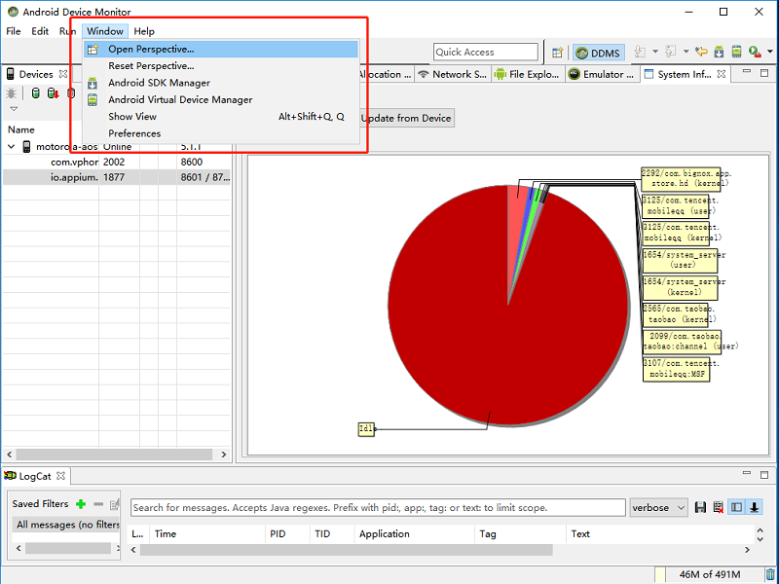
Task: Open dropdown arrow beside the run icon
Action: click(x=770, y=52)
